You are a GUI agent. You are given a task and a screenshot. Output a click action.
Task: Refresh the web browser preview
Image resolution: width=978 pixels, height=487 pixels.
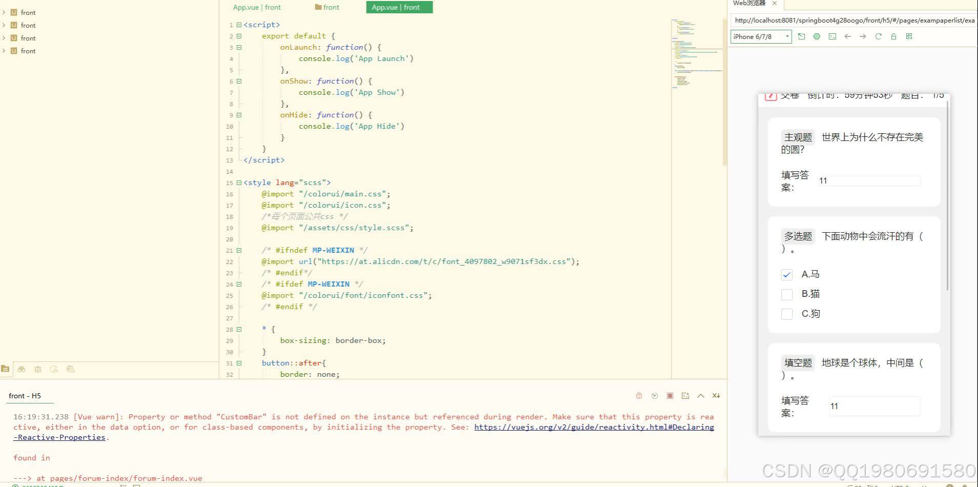[x=879, y=36]
